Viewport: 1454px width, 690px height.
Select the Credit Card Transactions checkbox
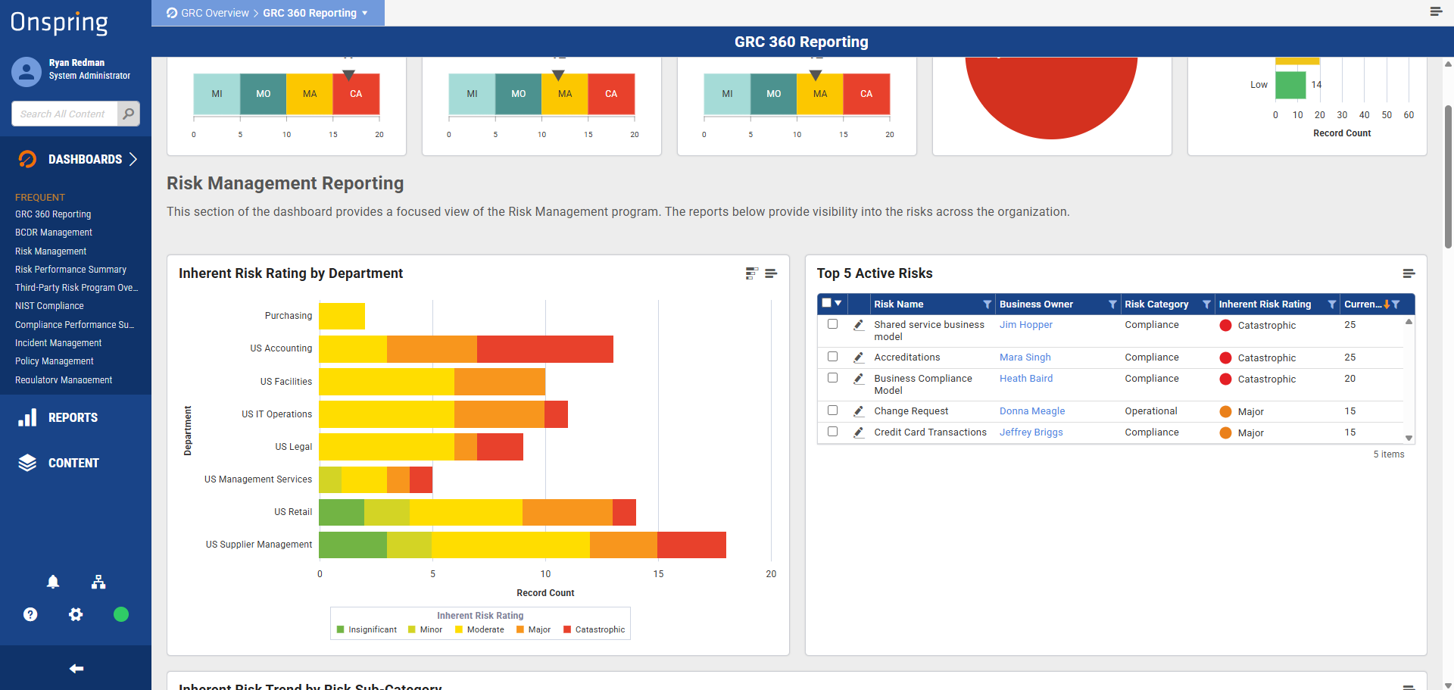(832, 432)
